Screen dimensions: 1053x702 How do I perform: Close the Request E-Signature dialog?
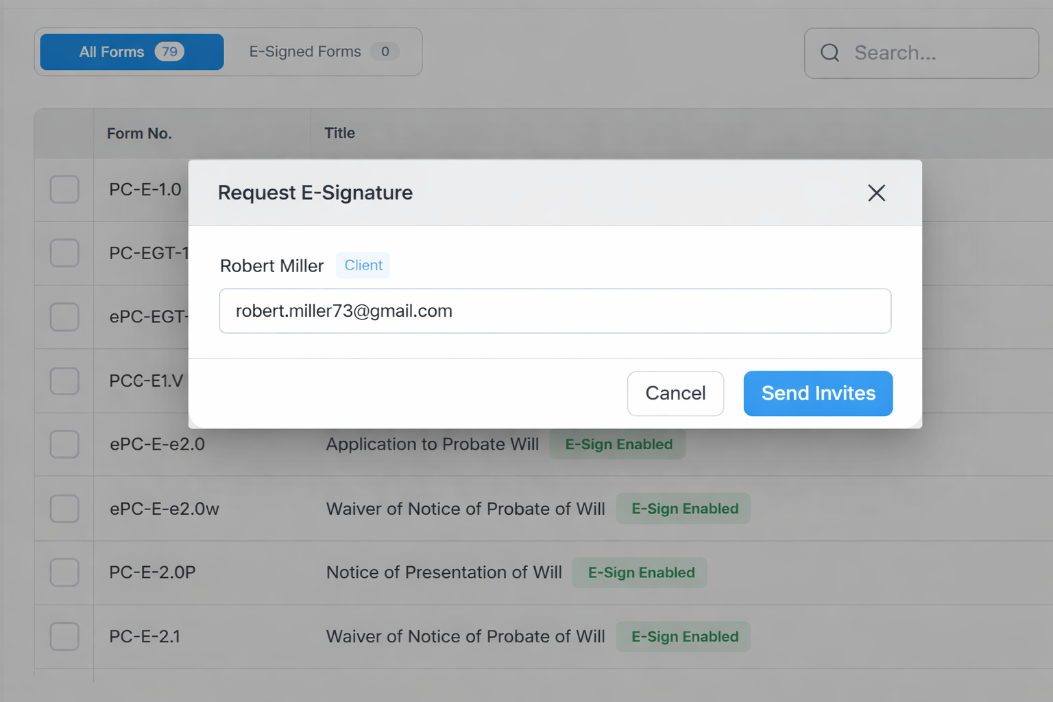point(876,193)
